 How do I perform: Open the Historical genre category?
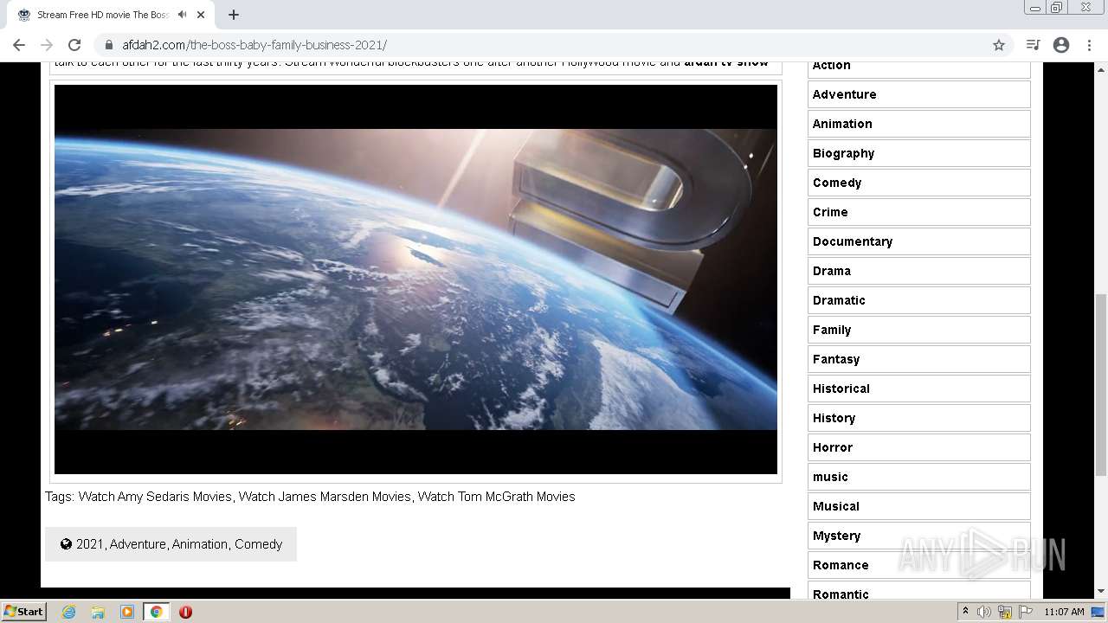click(919, 389)
